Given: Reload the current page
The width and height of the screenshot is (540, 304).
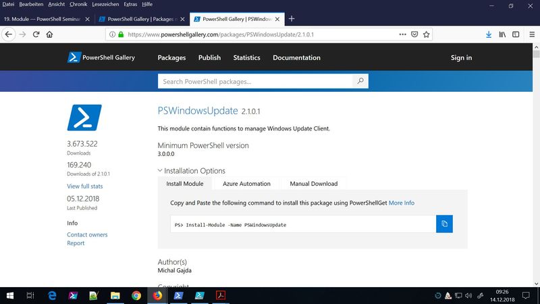Looking at the screenshot, I should (36, 34).
